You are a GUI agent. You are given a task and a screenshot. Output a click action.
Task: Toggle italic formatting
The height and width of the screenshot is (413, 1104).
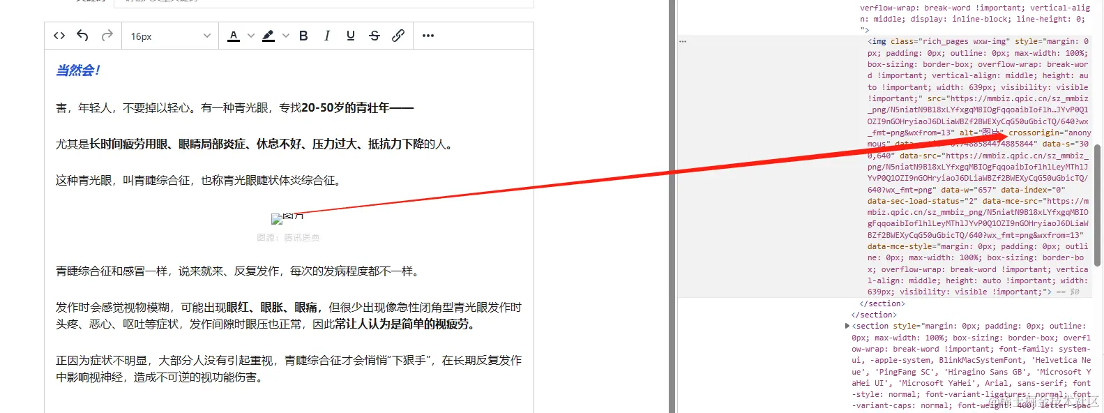[326, 36]
